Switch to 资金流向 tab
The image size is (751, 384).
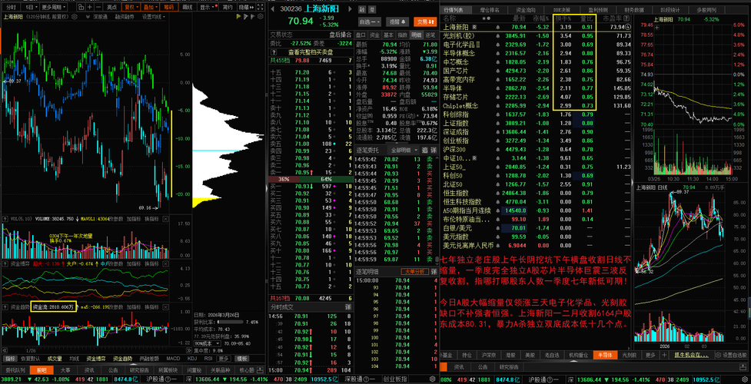(x=526, y=9)
